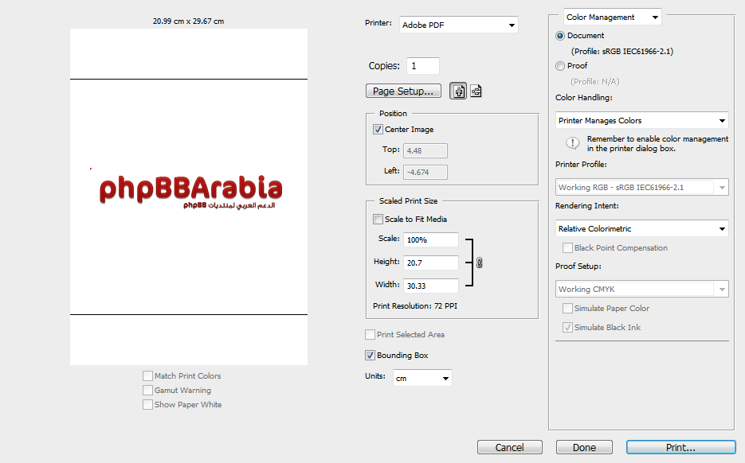
Task: Check Show Paper White
Action: pyautogui.click(x=147, y=405)
